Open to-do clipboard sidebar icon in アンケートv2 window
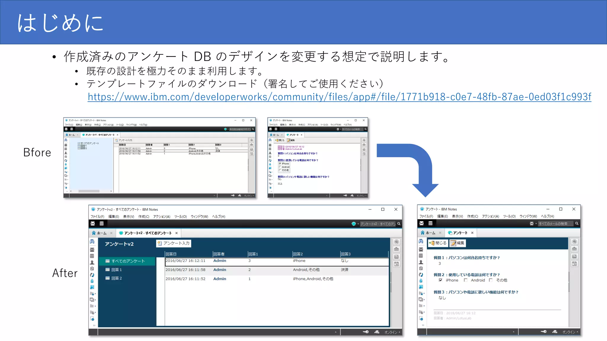Viewport: 607px width, 341px height. coord(92,269)
